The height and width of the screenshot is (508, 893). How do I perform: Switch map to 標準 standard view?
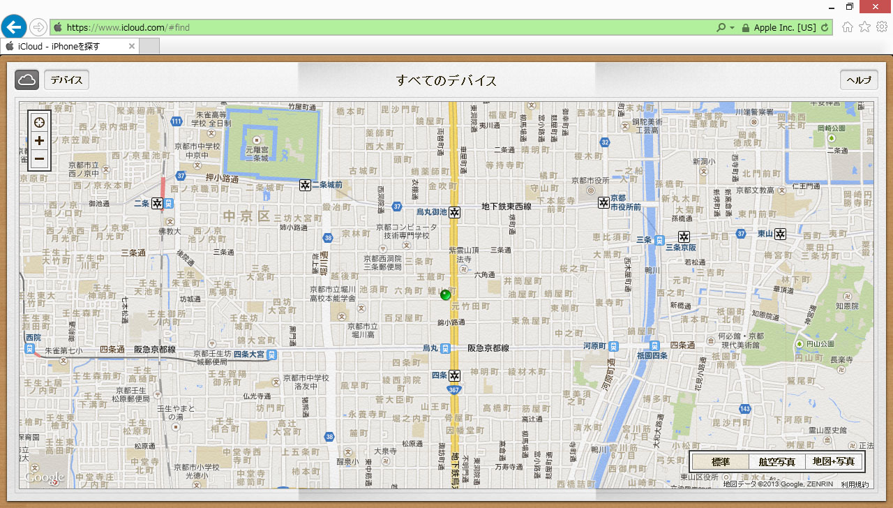click(x=721, y=462)
